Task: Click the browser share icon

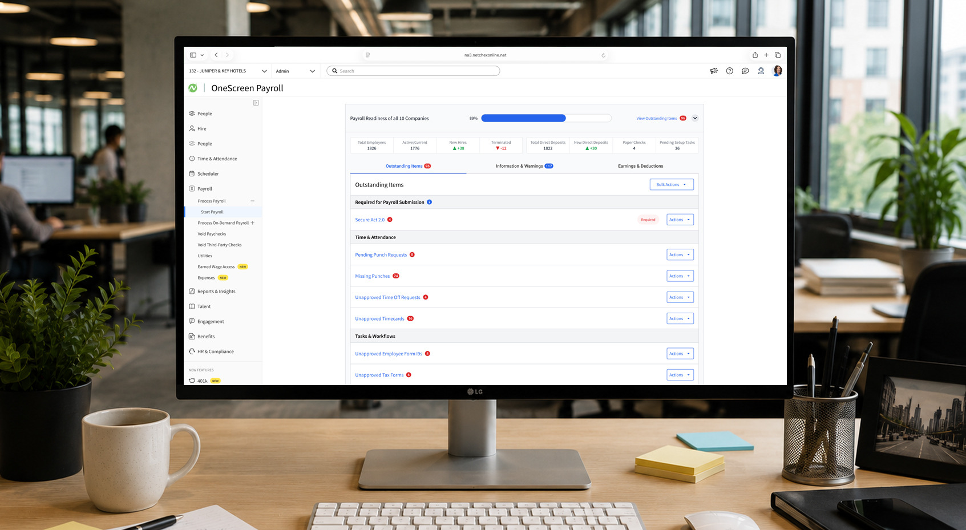Action: coord(755,55)
